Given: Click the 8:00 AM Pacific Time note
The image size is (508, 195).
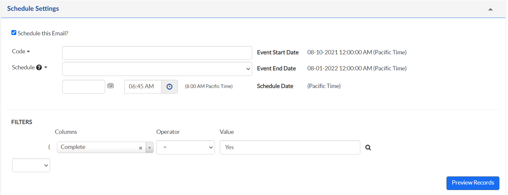Looking at the screenshot, I should tap(209, 86).
